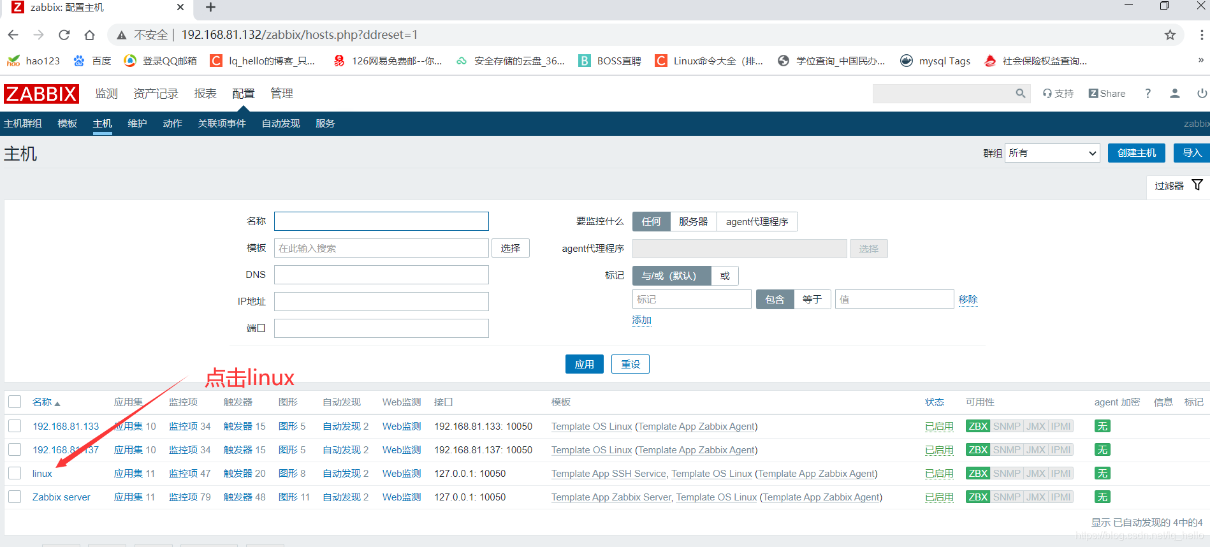Bookmark this page with the star icon
This screenshot has height=547, width=1210.
[x=1170, y=35]
